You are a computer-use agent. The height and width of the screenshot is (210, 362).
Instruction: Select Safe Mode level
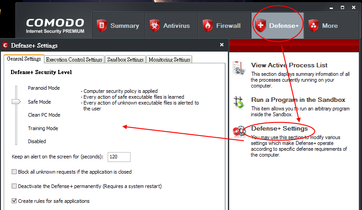(x=39, y=102)
